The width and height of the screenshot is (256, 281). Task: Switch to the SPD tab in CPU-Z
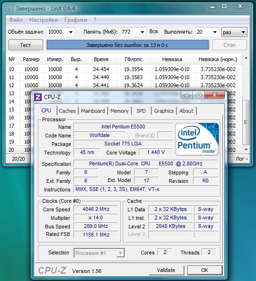click(141, 111)
